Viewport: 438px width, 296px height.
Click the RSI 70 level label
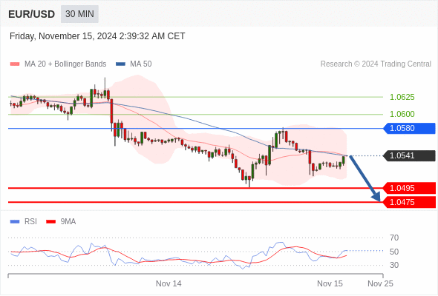point(394,238)
